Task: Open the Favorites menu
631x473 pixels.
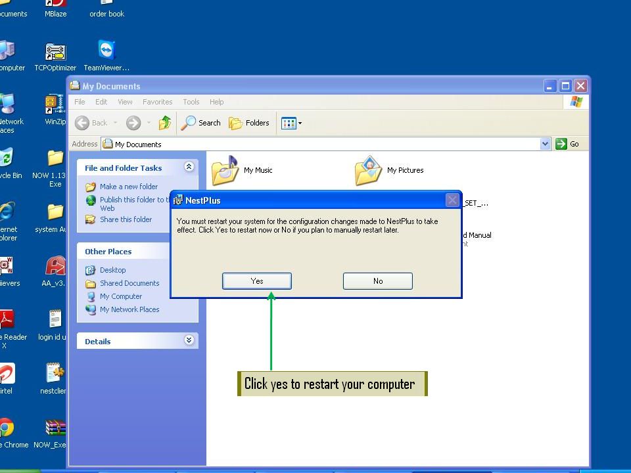Action: pyautogui.click(x=157, y=102)
